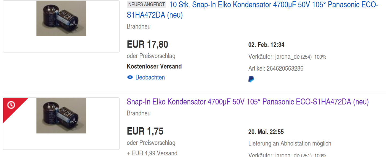
Task: Click the eye icon next to Beobachten
Action: pyautogui.click(x=130, y=77)
